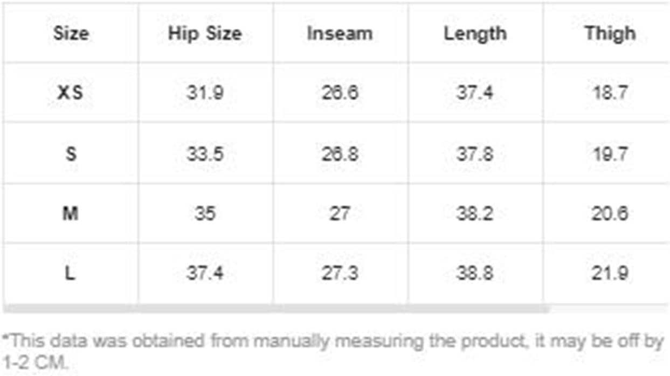
Task: Click the 27.3 inseam cell
Action: (340, 274)
